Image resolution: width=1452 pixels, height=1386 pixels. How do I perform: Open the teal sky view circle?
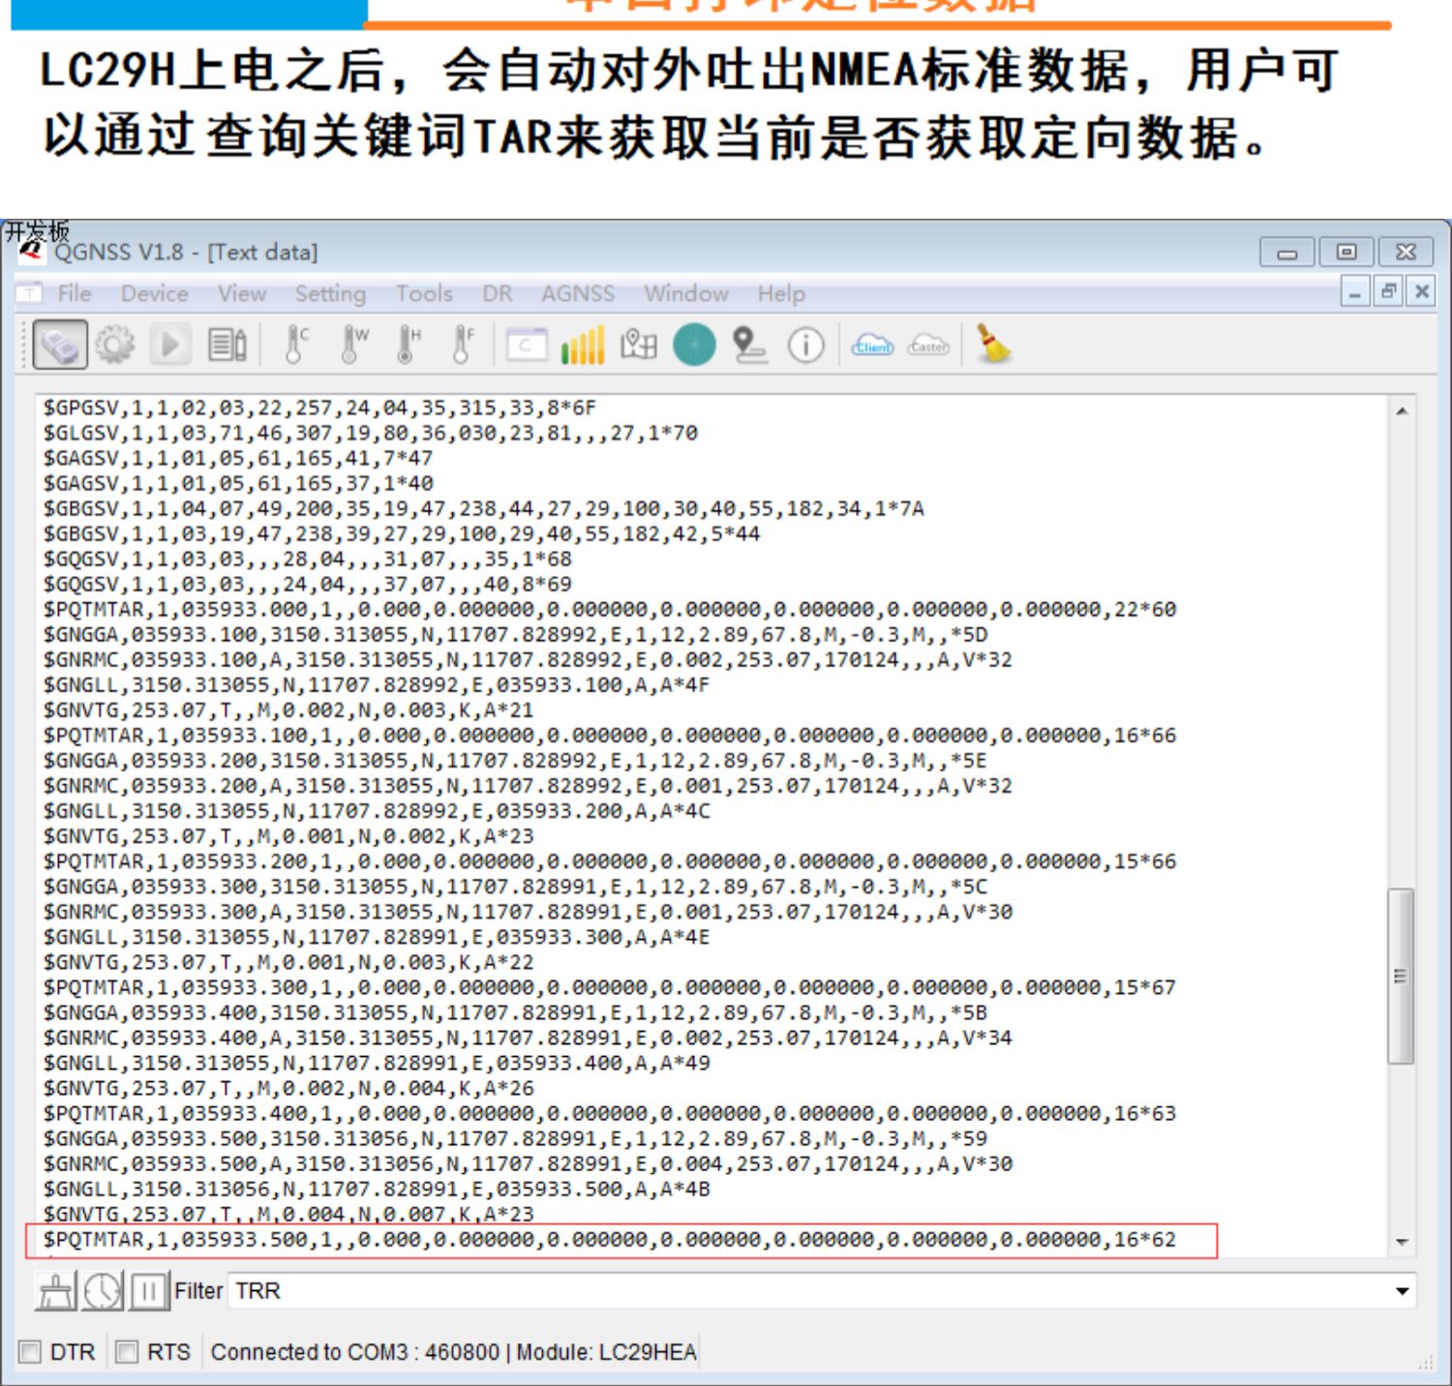tap(694, 345)
